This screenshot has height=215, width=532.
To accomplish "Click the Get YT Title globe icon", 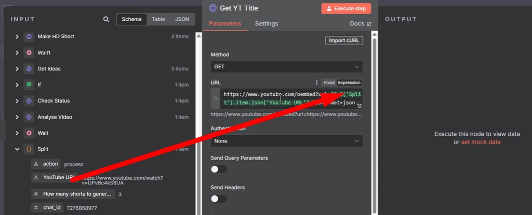I will point(212,8).
